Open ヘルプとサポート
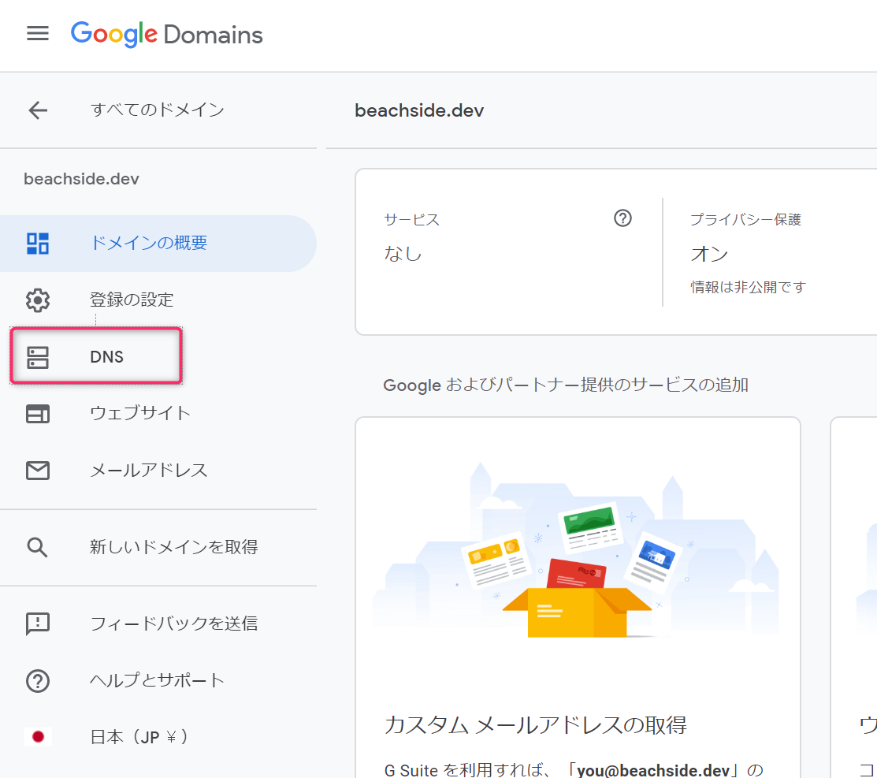Screen dimensions: 877x778 pyautogui.click(x=158, y=680)
